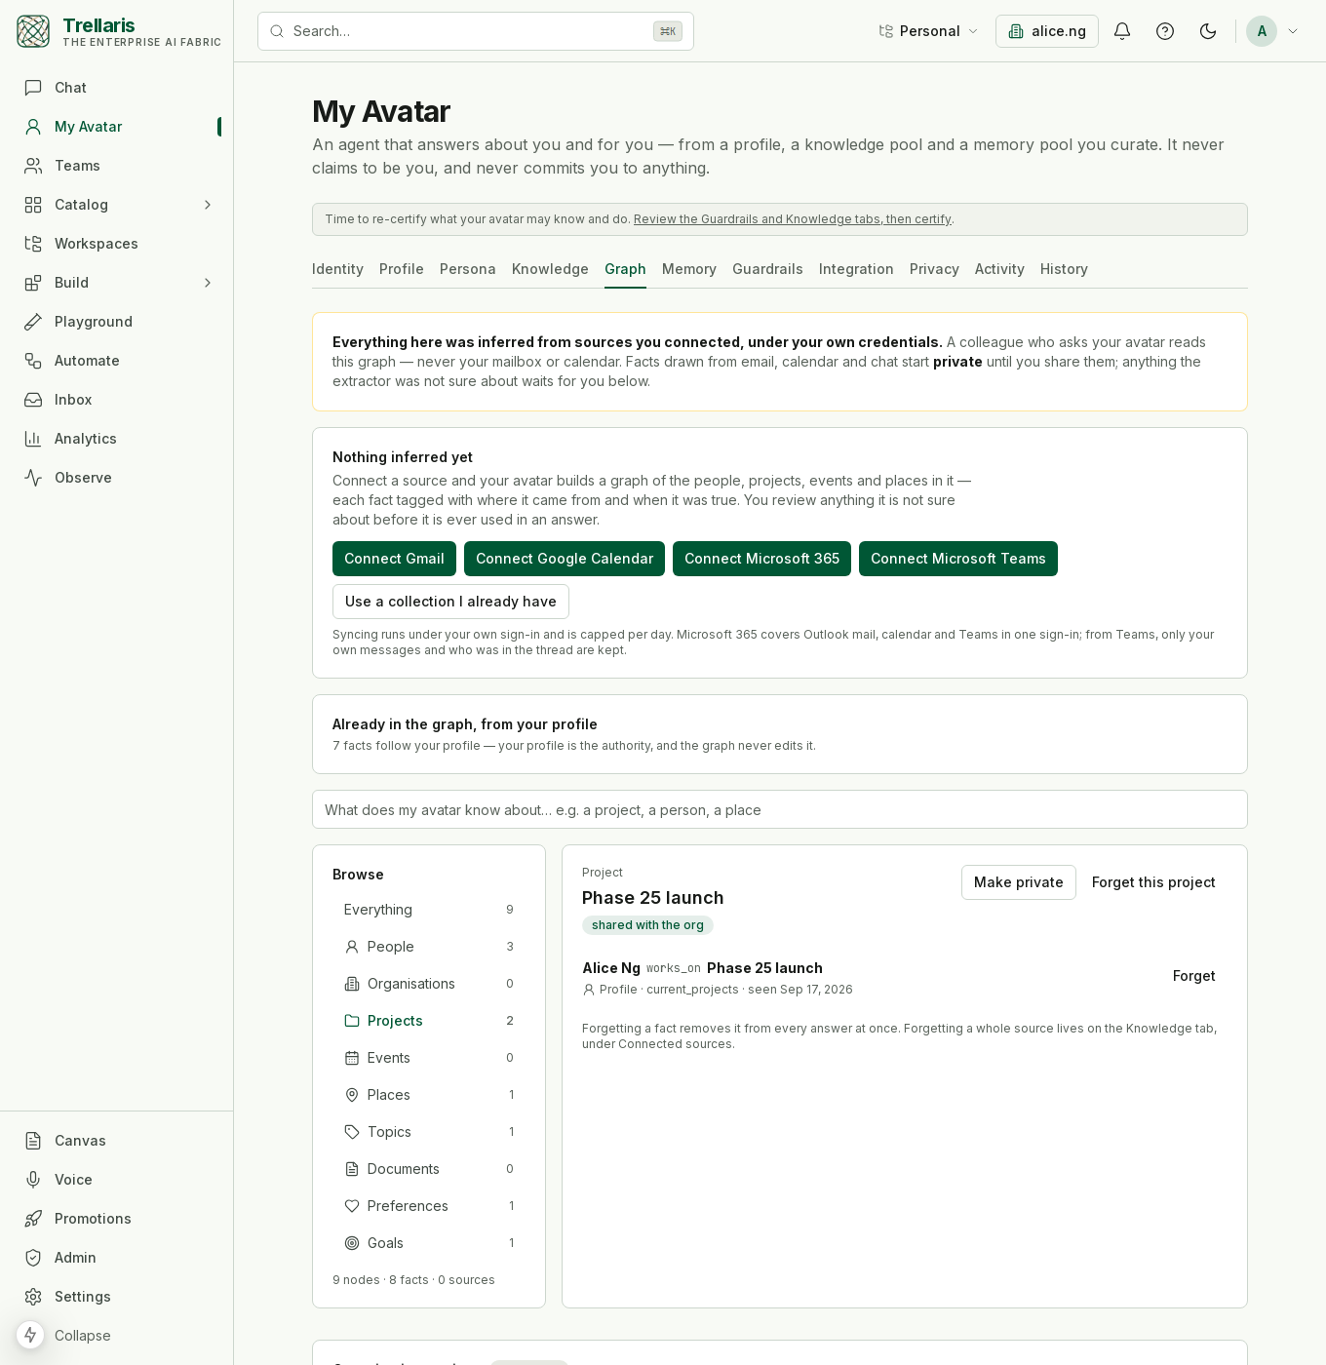The width and height of the screenshot is (1326, 1365).
Task: Browse People nodes in the graph
Action: pyautogui.click(x=429, y=947)
